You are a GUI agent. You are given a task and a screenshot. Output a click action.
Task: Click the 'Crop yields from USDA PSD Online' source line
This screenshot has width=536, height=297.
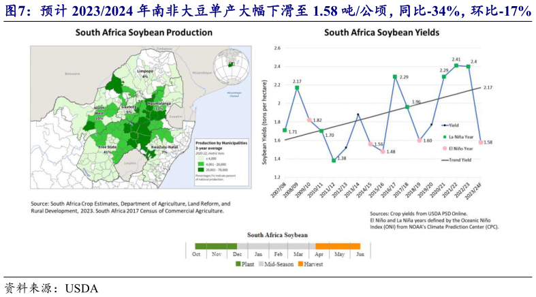point(418,214)
